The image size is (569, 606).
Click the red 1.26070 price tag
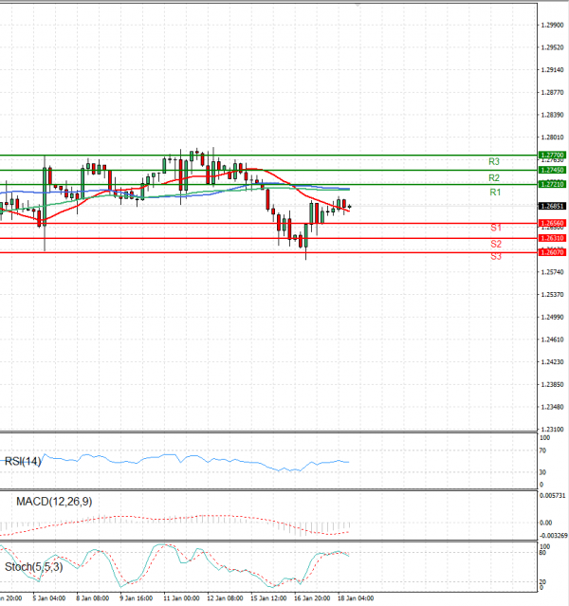[x=552, y=252]
